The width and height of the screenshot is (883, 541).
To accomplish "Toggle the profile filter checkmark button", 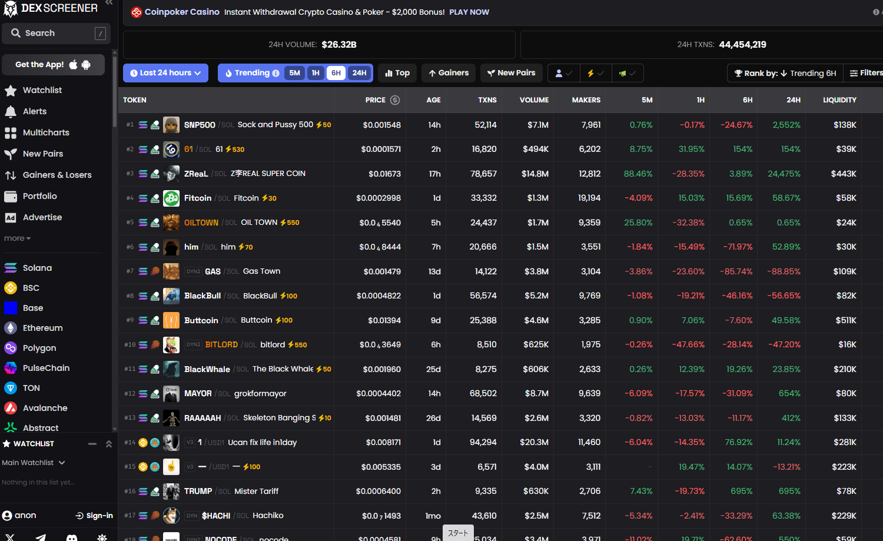I will tap(563, 73).
